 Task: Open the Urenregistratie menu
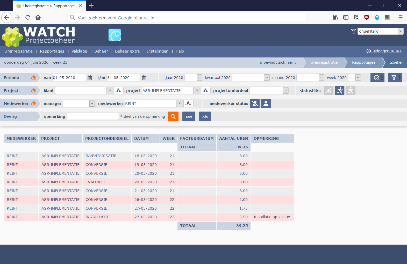19,51
